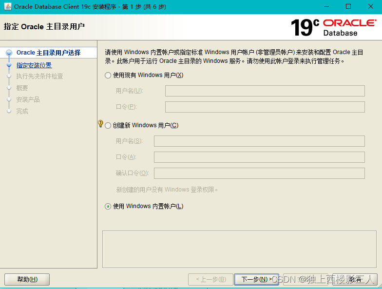Open the 指定安装位置 step link

[34, 65]
